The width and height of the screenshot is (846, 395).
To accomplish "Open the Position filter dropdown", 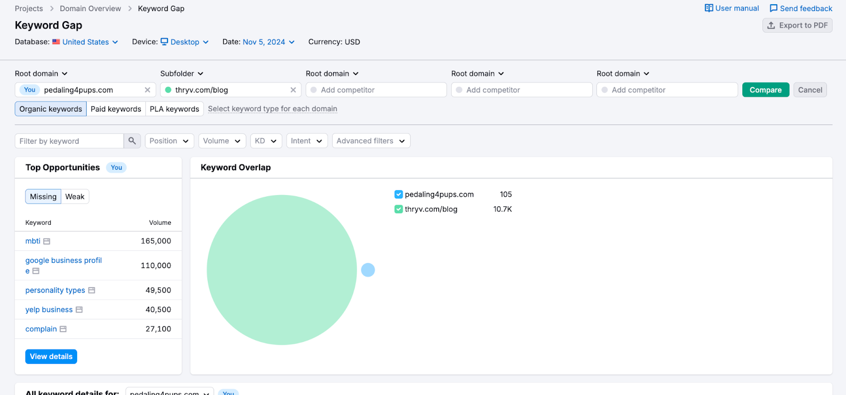I will click(x=169, y=141).
